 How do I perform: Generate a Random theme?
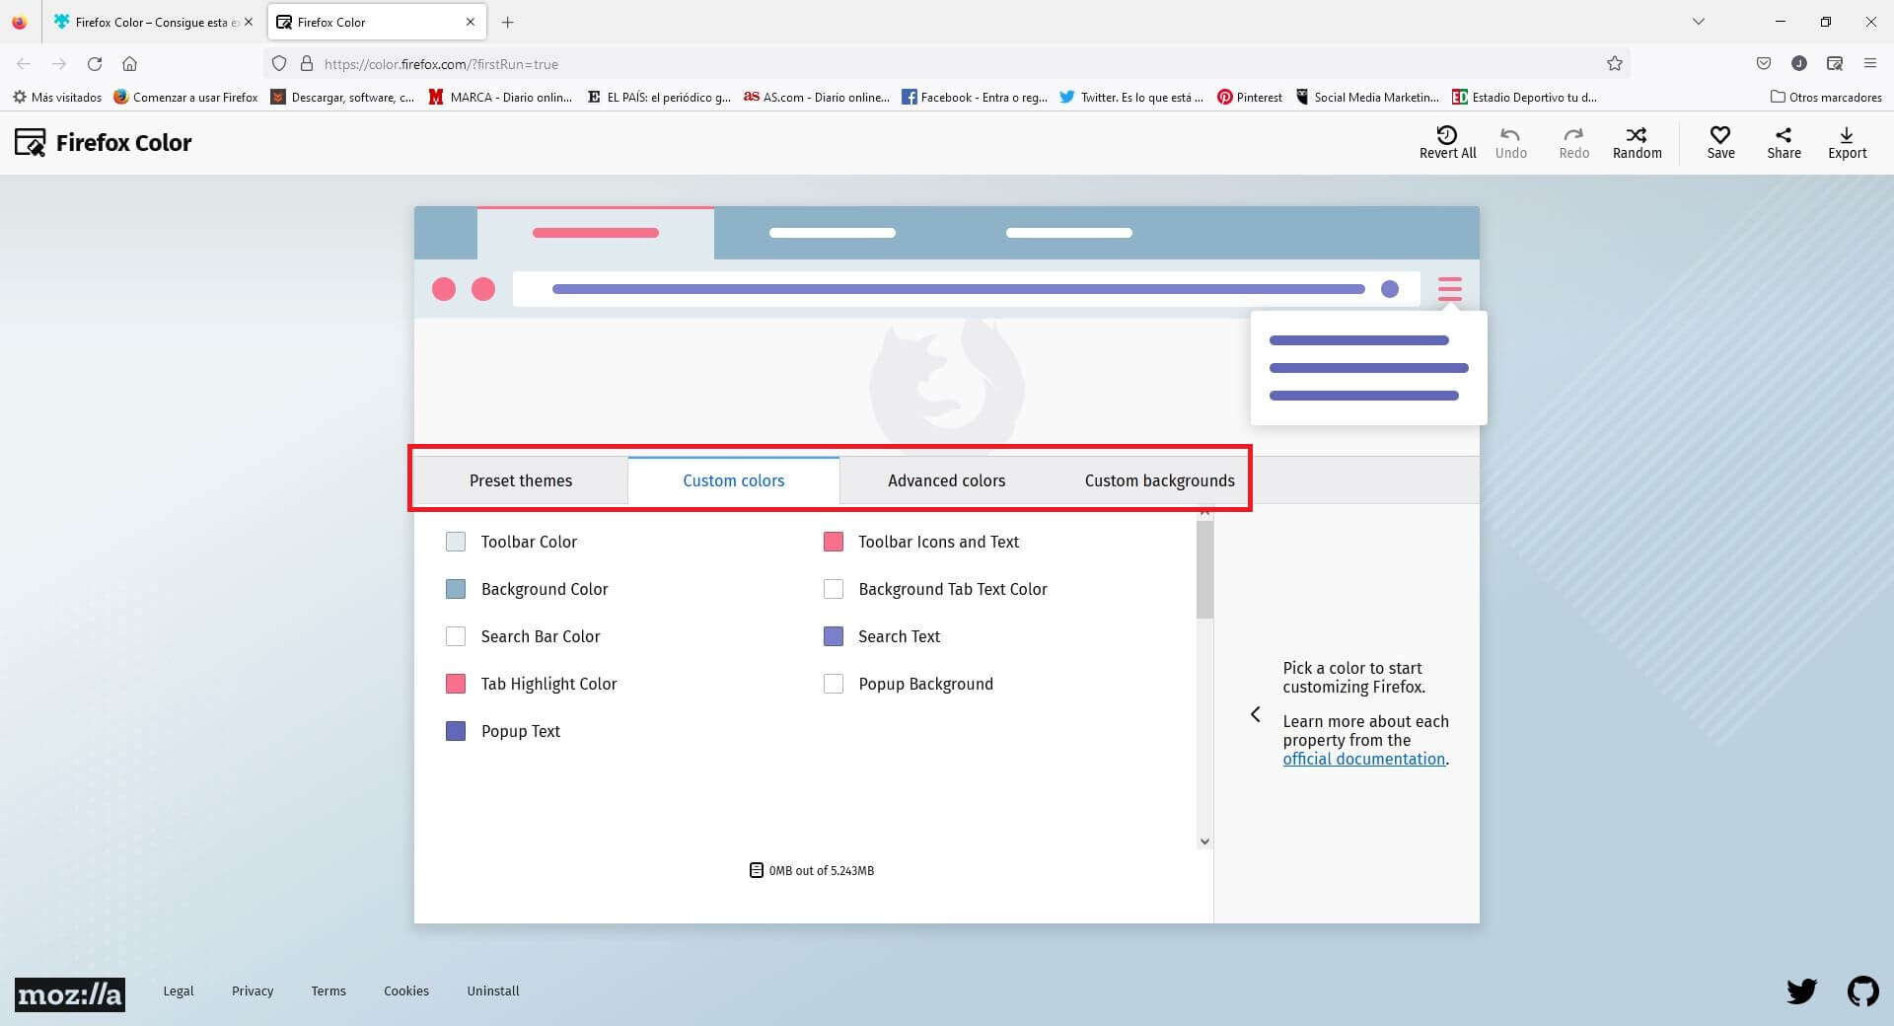1637,142
